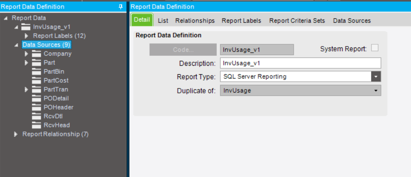Click the PartBin folder icon
Screen dimensions: 411x177
(x=36, y=72)
